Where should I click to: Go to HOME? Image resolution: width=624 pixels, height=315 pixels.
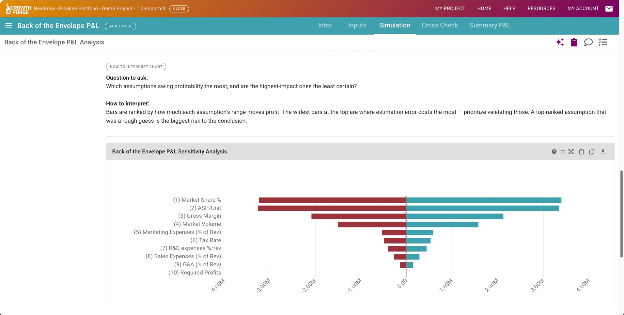pyautogui.click(x=484, y=8)
